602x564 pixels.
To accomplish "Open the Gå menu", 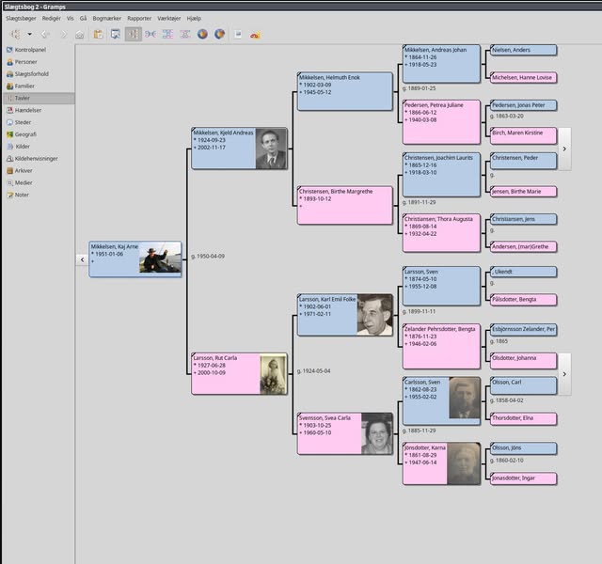I will (84, 19).
